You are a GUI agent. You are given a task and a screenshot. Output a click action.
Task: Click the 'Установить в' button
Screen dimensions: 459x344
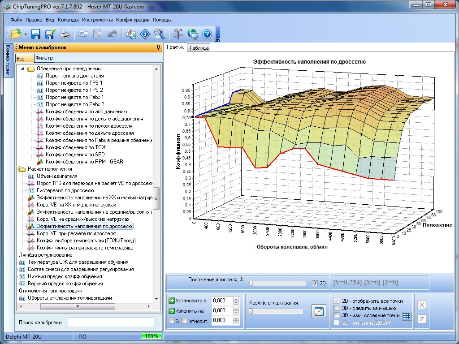[187, 301]
